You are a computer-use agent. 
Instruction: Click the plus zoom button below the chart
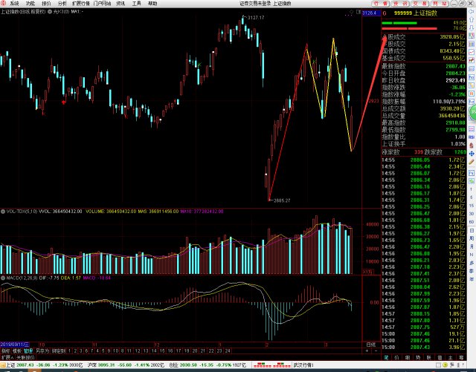pyautogui.click(x=367, y=350)
